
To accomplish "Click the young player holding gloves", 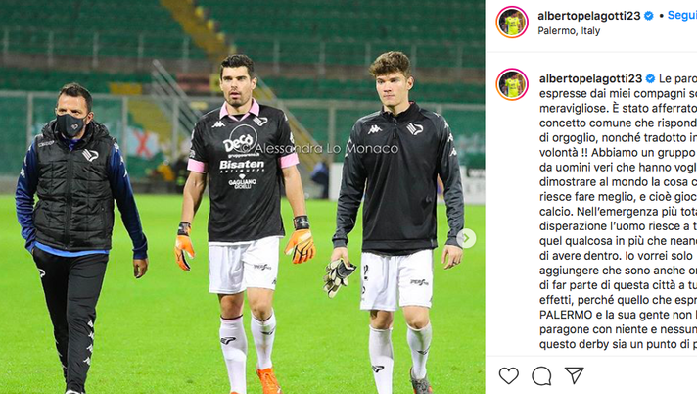I will pos(395,222).
